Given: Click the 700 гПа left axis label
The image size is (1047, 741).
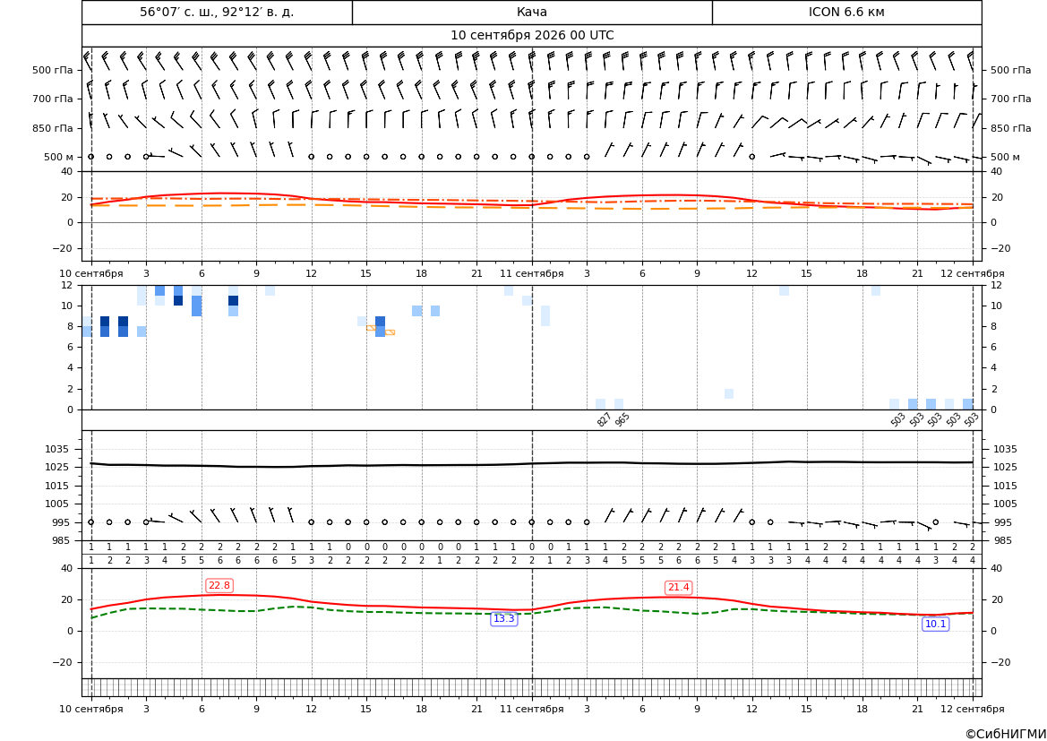Looking at the screenshot, I should click(x=53, y=99).
